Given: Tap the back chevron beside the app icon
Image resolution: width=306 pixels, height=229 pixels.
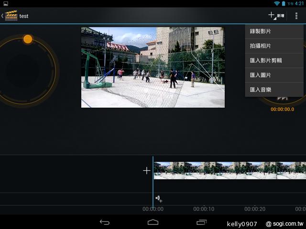Looking at the screenshot, I should coord(2,16).
